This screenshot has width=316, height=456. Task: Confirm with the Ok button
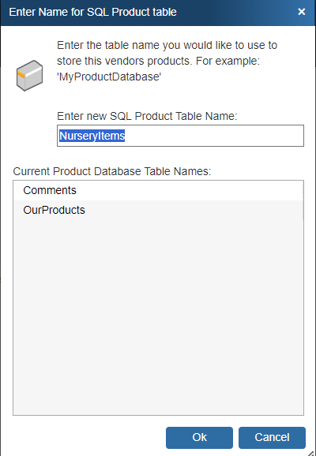click(199, 437)
